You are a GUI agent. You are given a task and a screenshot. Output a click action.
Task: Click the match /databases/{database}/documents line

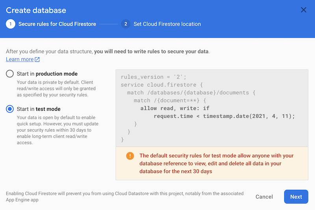click(191, 93)
